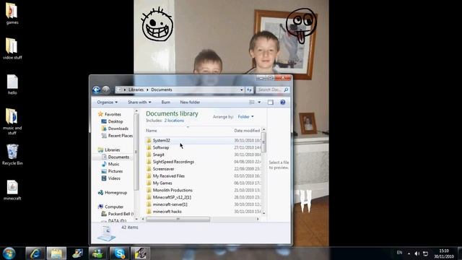Select Favorites in the navigation pane

point(113,114)
